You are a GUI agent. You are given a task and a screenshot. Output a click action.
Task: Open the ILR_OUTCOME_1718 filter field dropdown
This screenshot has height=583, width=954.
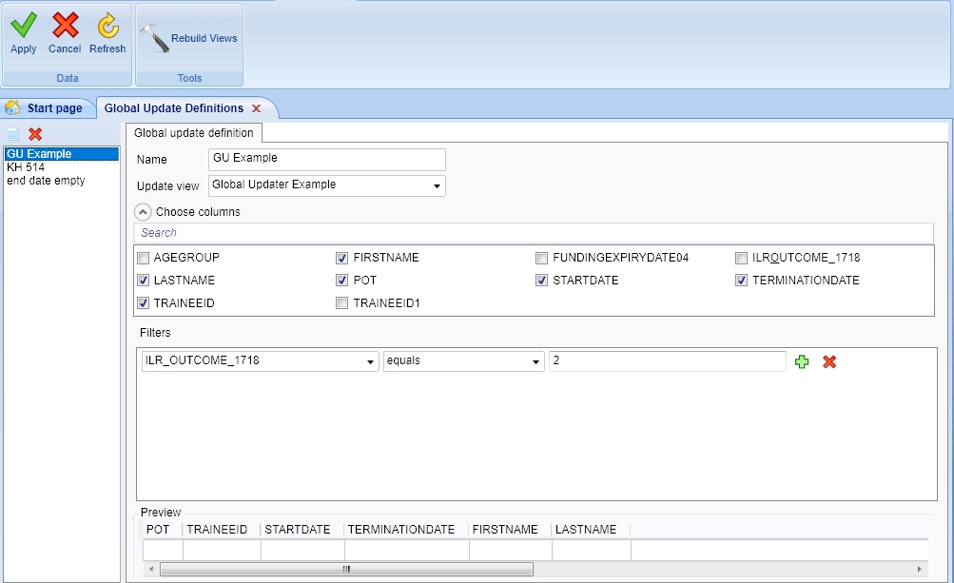(x=369, y=361)
